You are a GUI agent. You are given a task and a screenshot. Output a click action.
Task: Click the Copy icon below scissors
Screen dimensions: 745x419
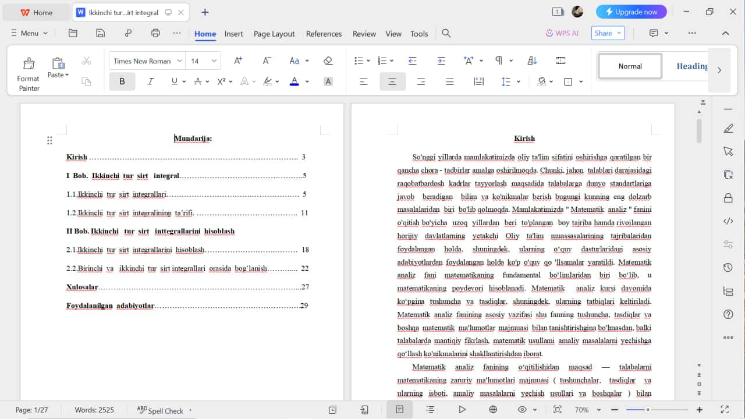tap(87, 81)
